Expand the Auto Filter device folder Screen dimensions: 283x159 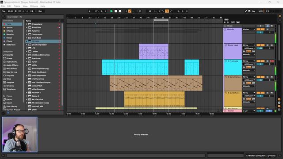[27, 27]
